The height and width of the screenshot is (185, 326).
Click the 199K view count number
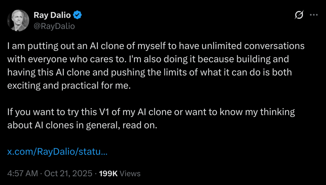108,174
